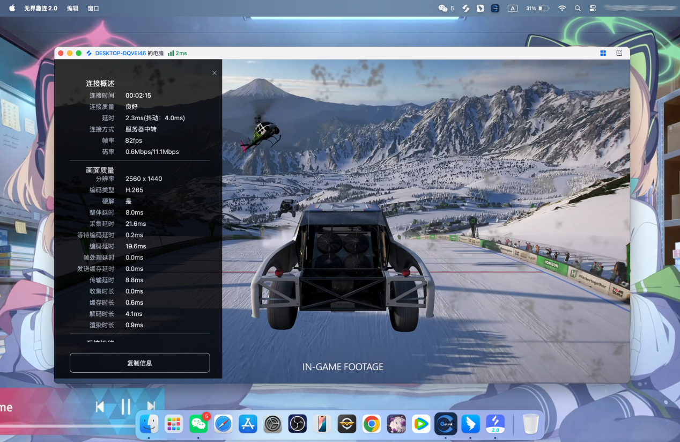Open the winged V game icon in Dock
The width and height of the screenshot is (680, 442).
click(347, 424)
